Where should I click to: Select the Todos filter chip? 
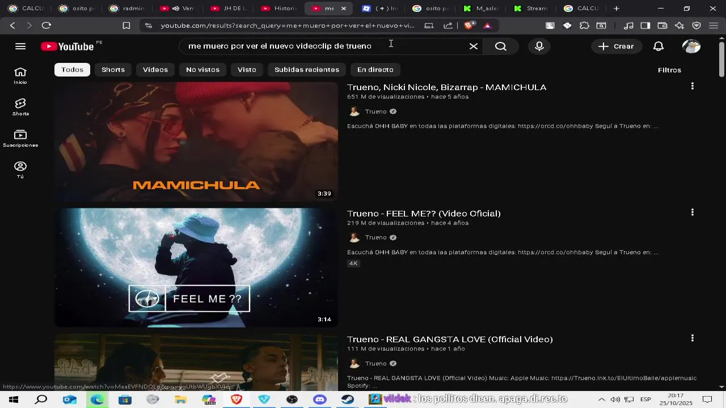[x=72, y=69]
